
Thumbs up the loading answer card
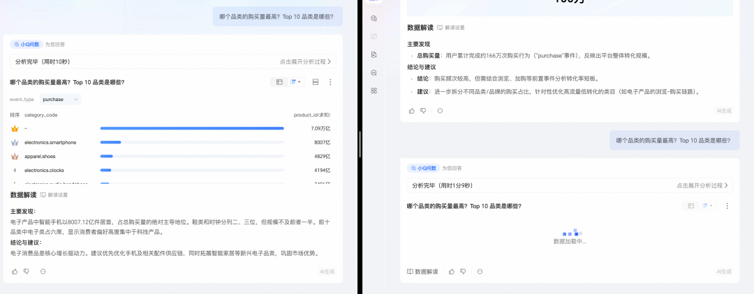452,272
